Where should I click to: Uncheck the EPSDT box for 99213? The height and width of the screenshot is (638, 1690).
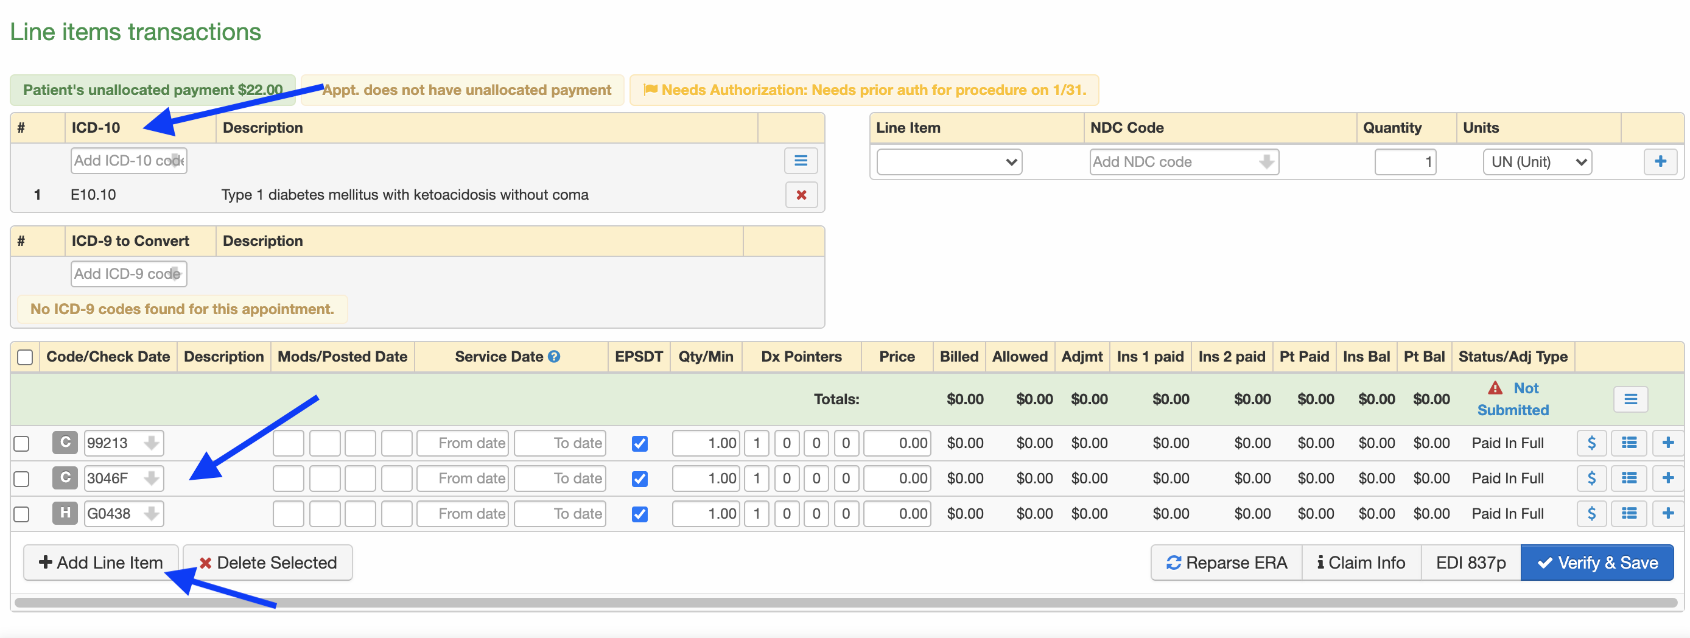click(640, 444)
